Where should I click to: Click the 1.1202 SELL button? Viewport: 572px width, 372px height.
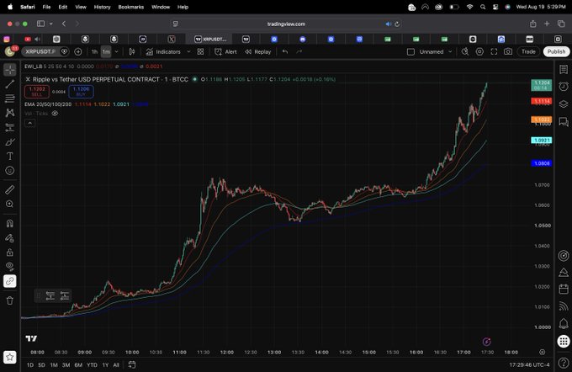[37, 91]
